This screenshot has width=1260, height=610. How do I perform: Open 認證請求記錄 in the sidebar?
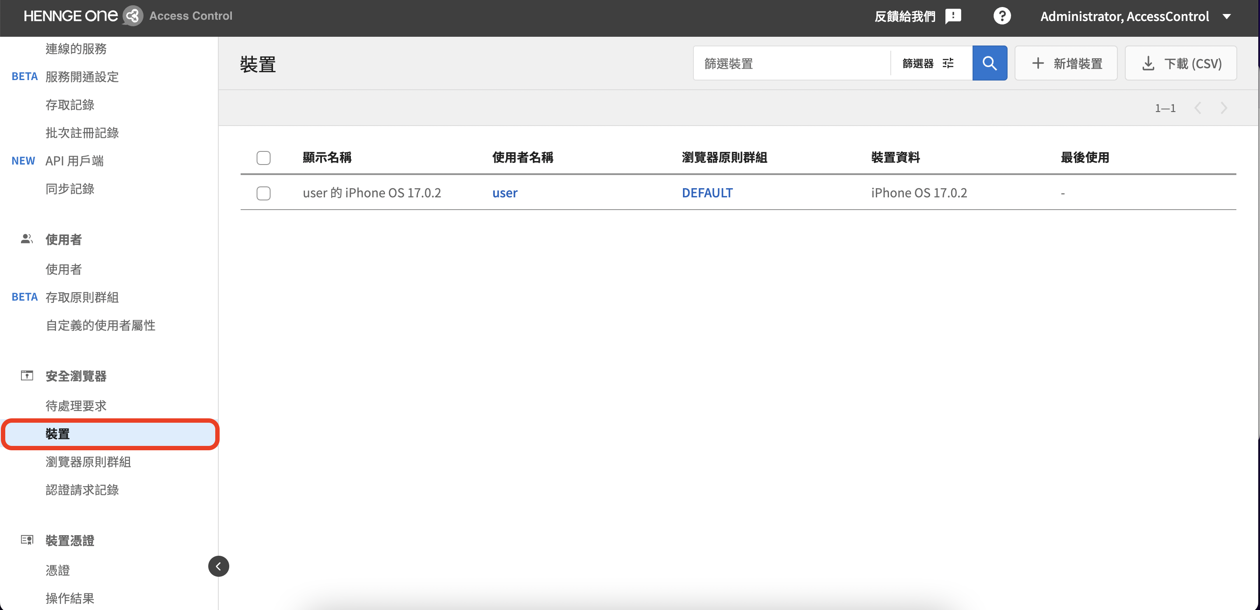82,489
